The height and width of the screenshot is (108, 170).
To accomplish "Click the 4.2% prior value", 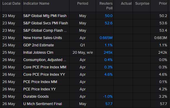I will coord(163,89).
